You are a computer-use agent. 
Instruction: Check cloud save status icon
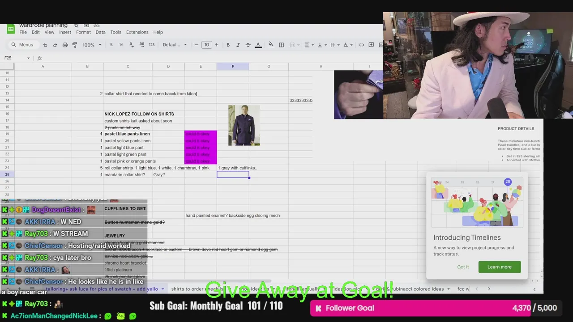97,25
